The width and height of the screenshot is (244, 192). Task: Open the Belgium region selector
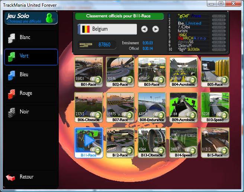click(107, 29)
